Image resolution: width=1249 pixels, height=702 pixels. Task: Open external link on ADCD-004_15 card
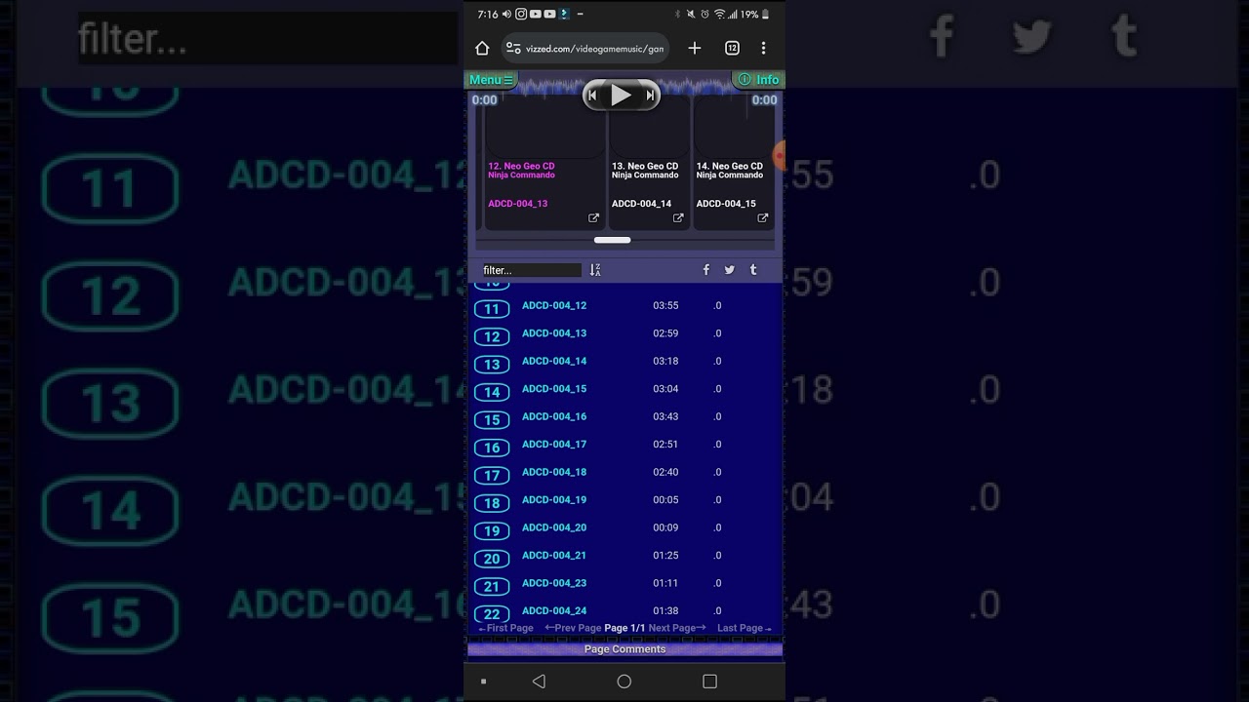point(763,218)
